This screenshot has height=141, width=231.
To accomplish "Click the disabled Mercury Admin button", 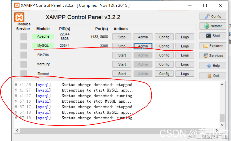I will pyautogui.click(x=143, y=64).
